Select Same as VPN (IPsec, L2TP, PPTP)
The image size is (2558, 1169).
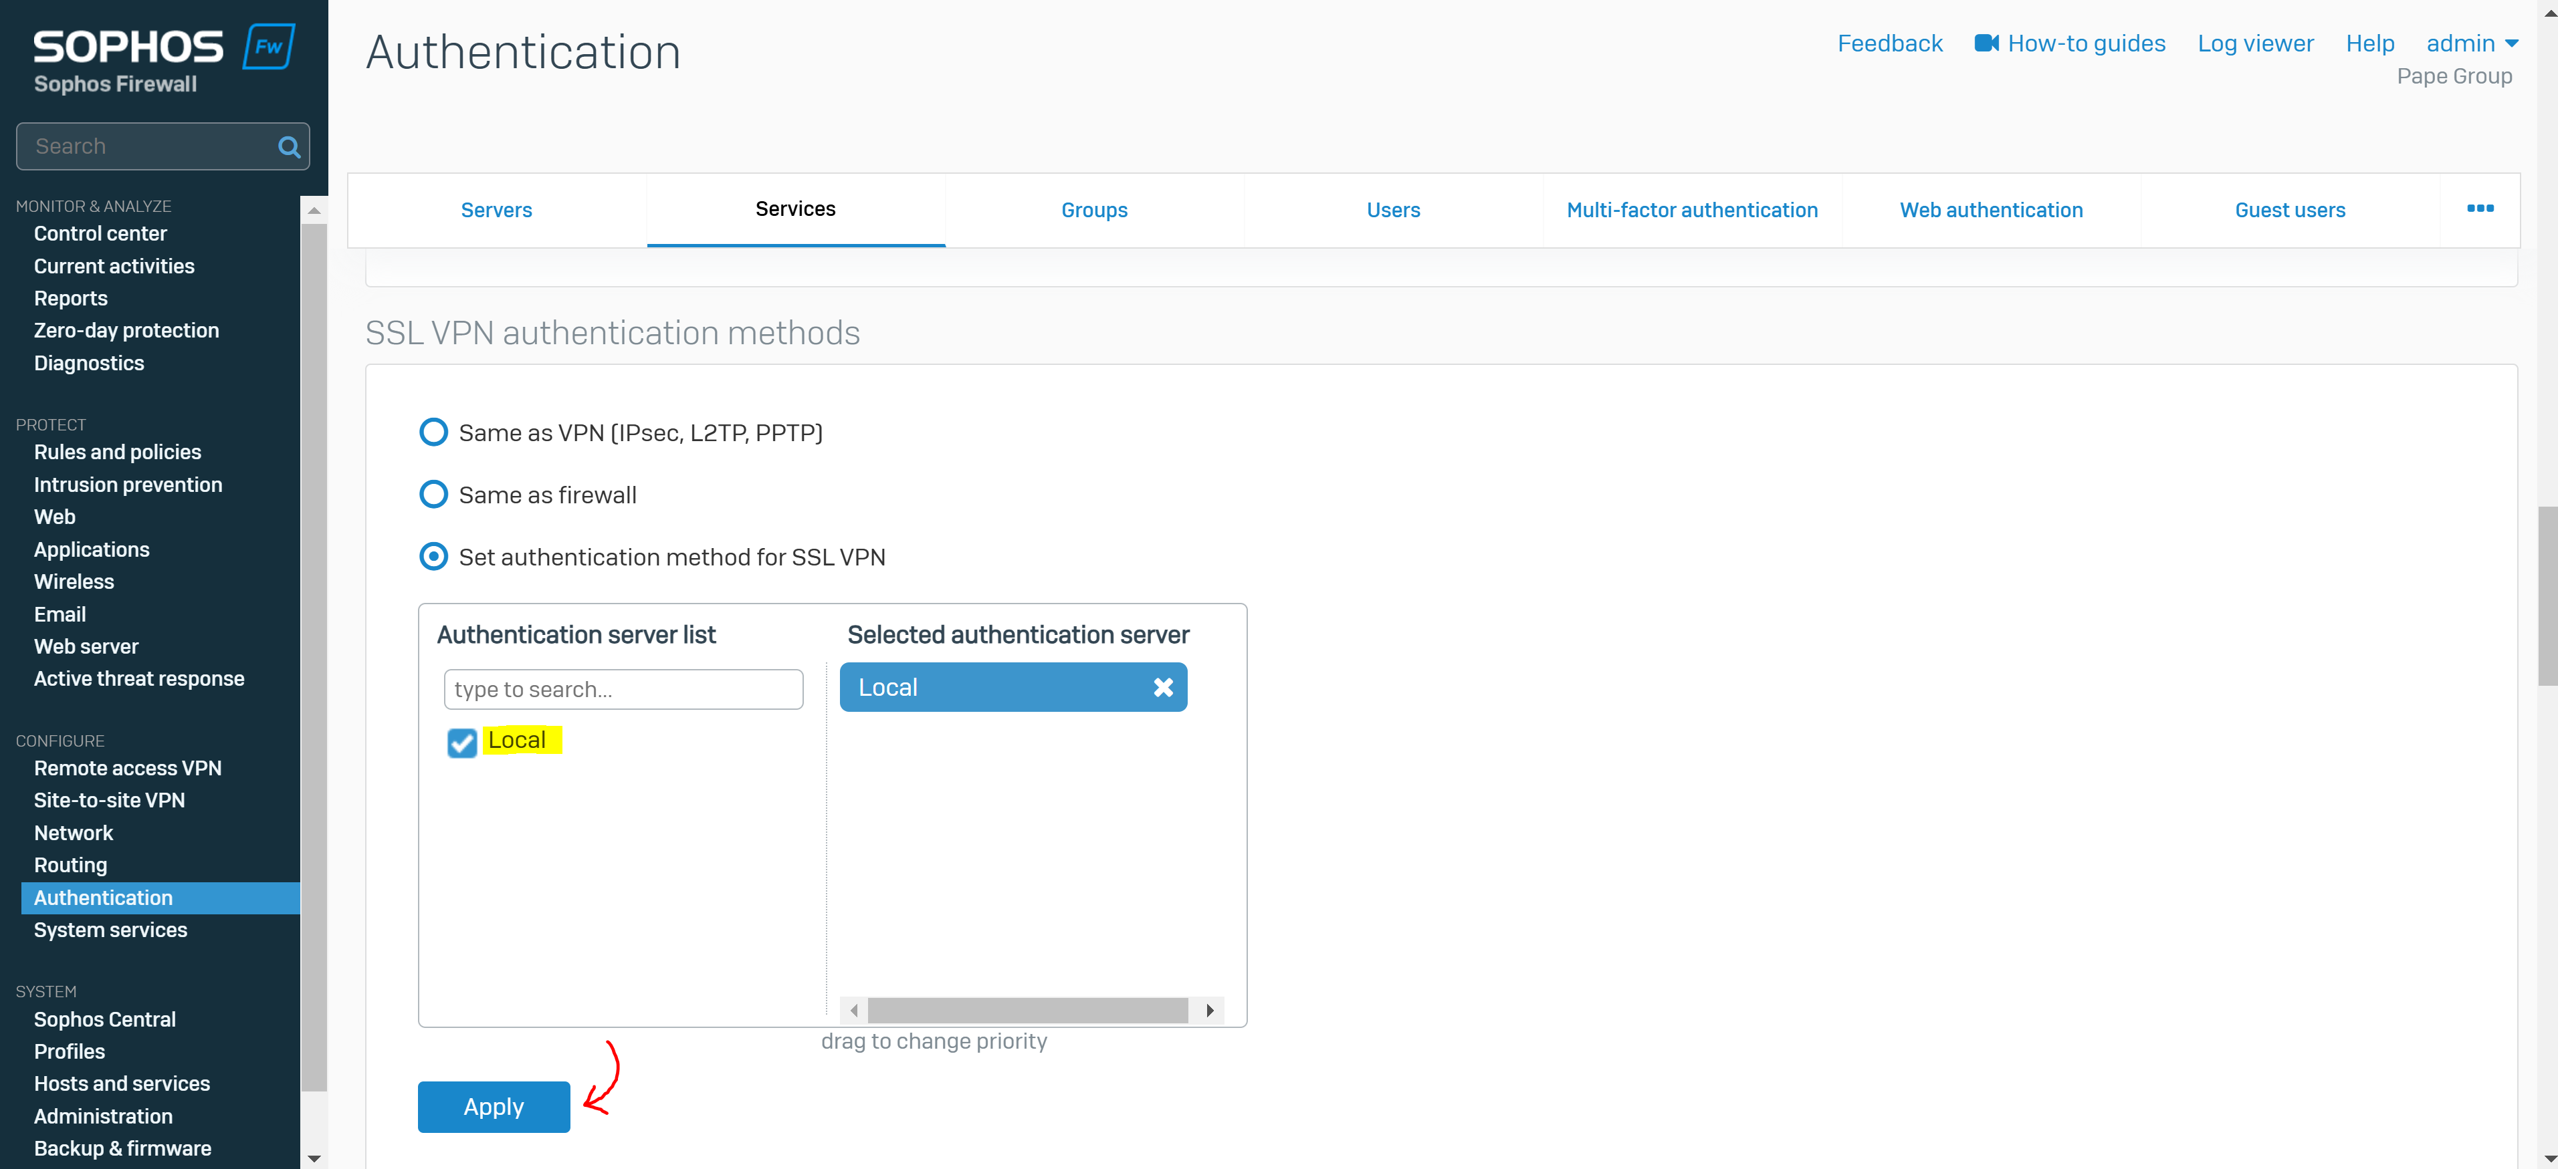pyautogui.click(x=434, y=432)
